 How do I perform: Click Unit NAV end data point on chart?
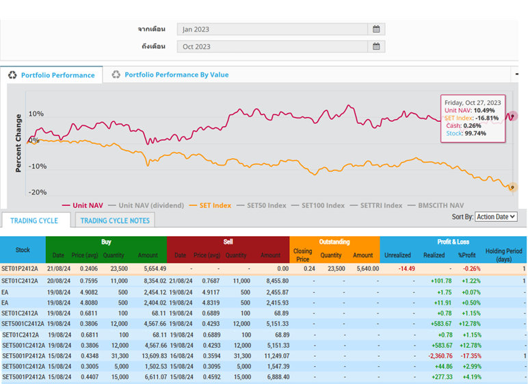pyautogui.click(x=512, y=116)
